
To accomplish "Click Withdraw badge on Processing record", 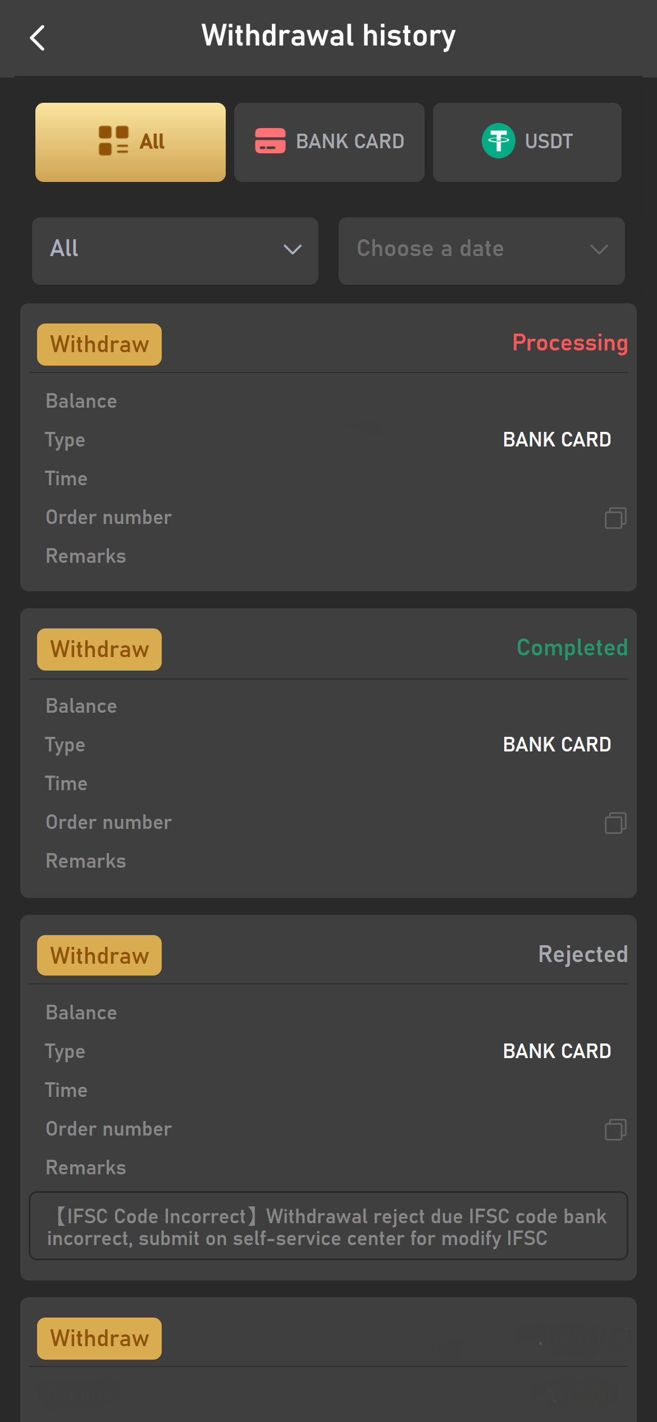I will (x=99, y=344).
